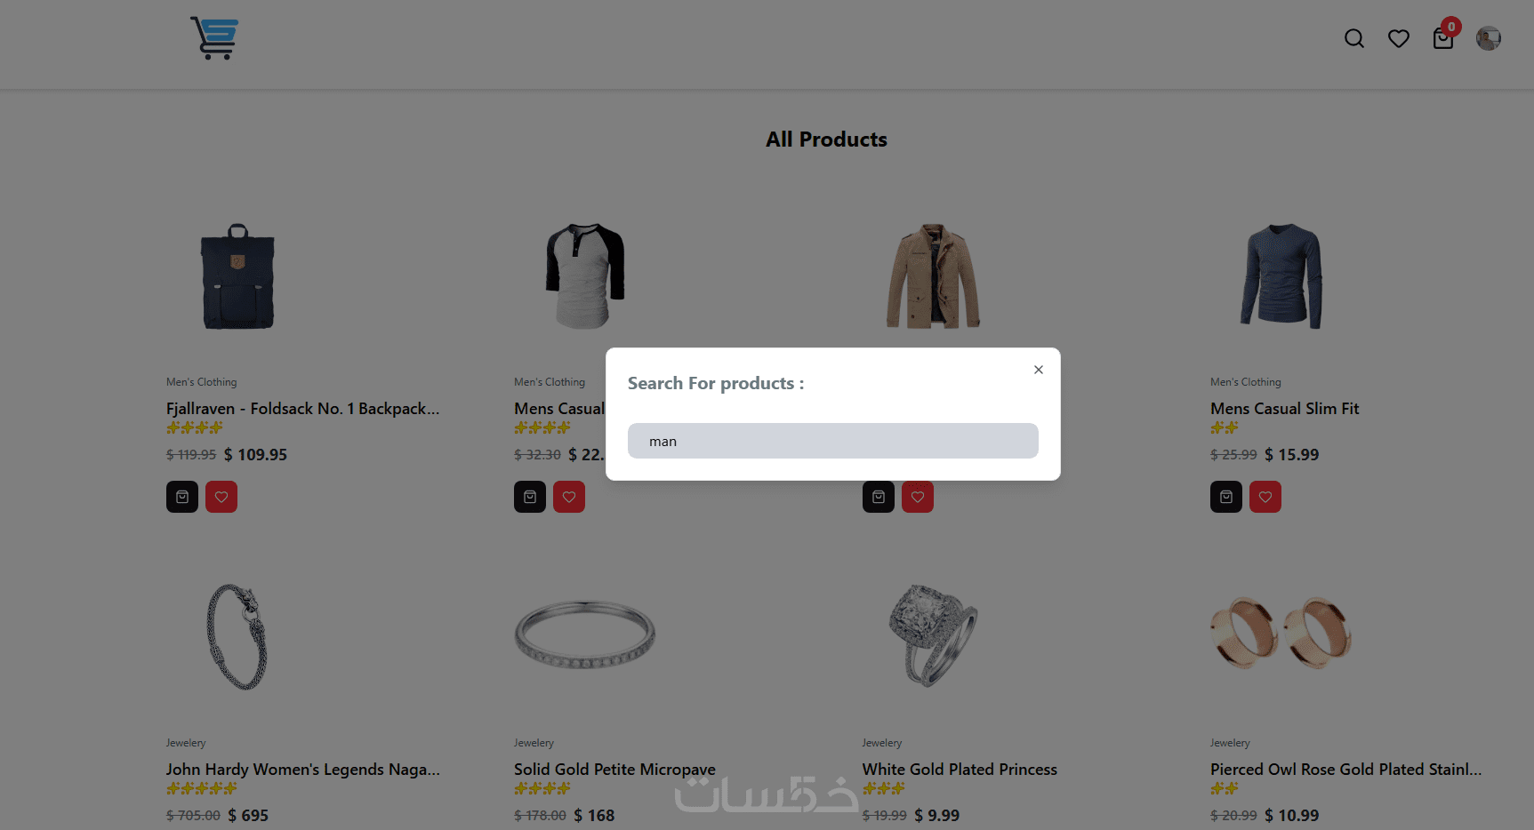
Task: Add Fjallraven backpack to wishlist
Action: [221, 497]
